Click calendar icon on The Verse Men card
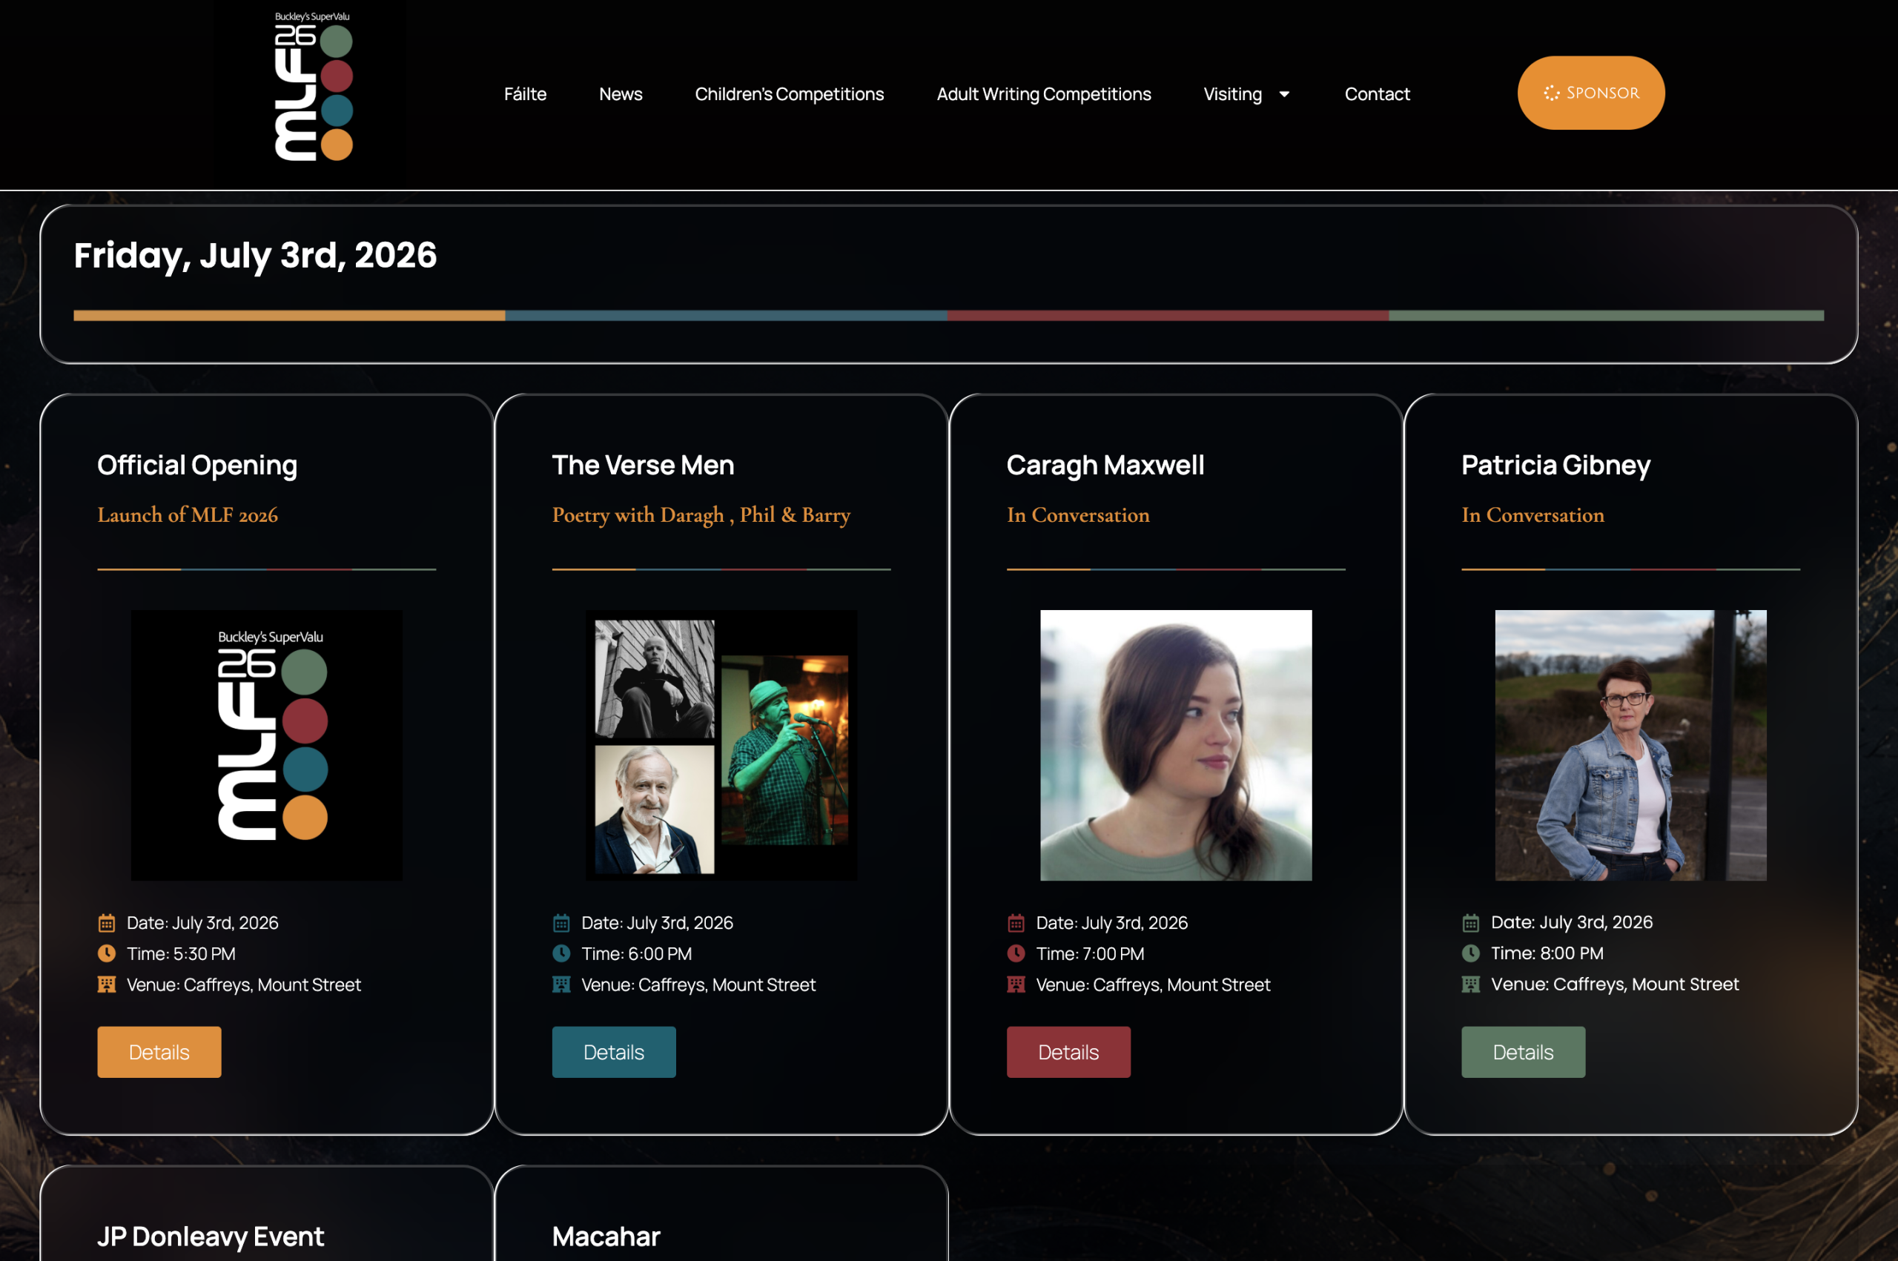This screenshot has width=1898, height=1261. 561,923
